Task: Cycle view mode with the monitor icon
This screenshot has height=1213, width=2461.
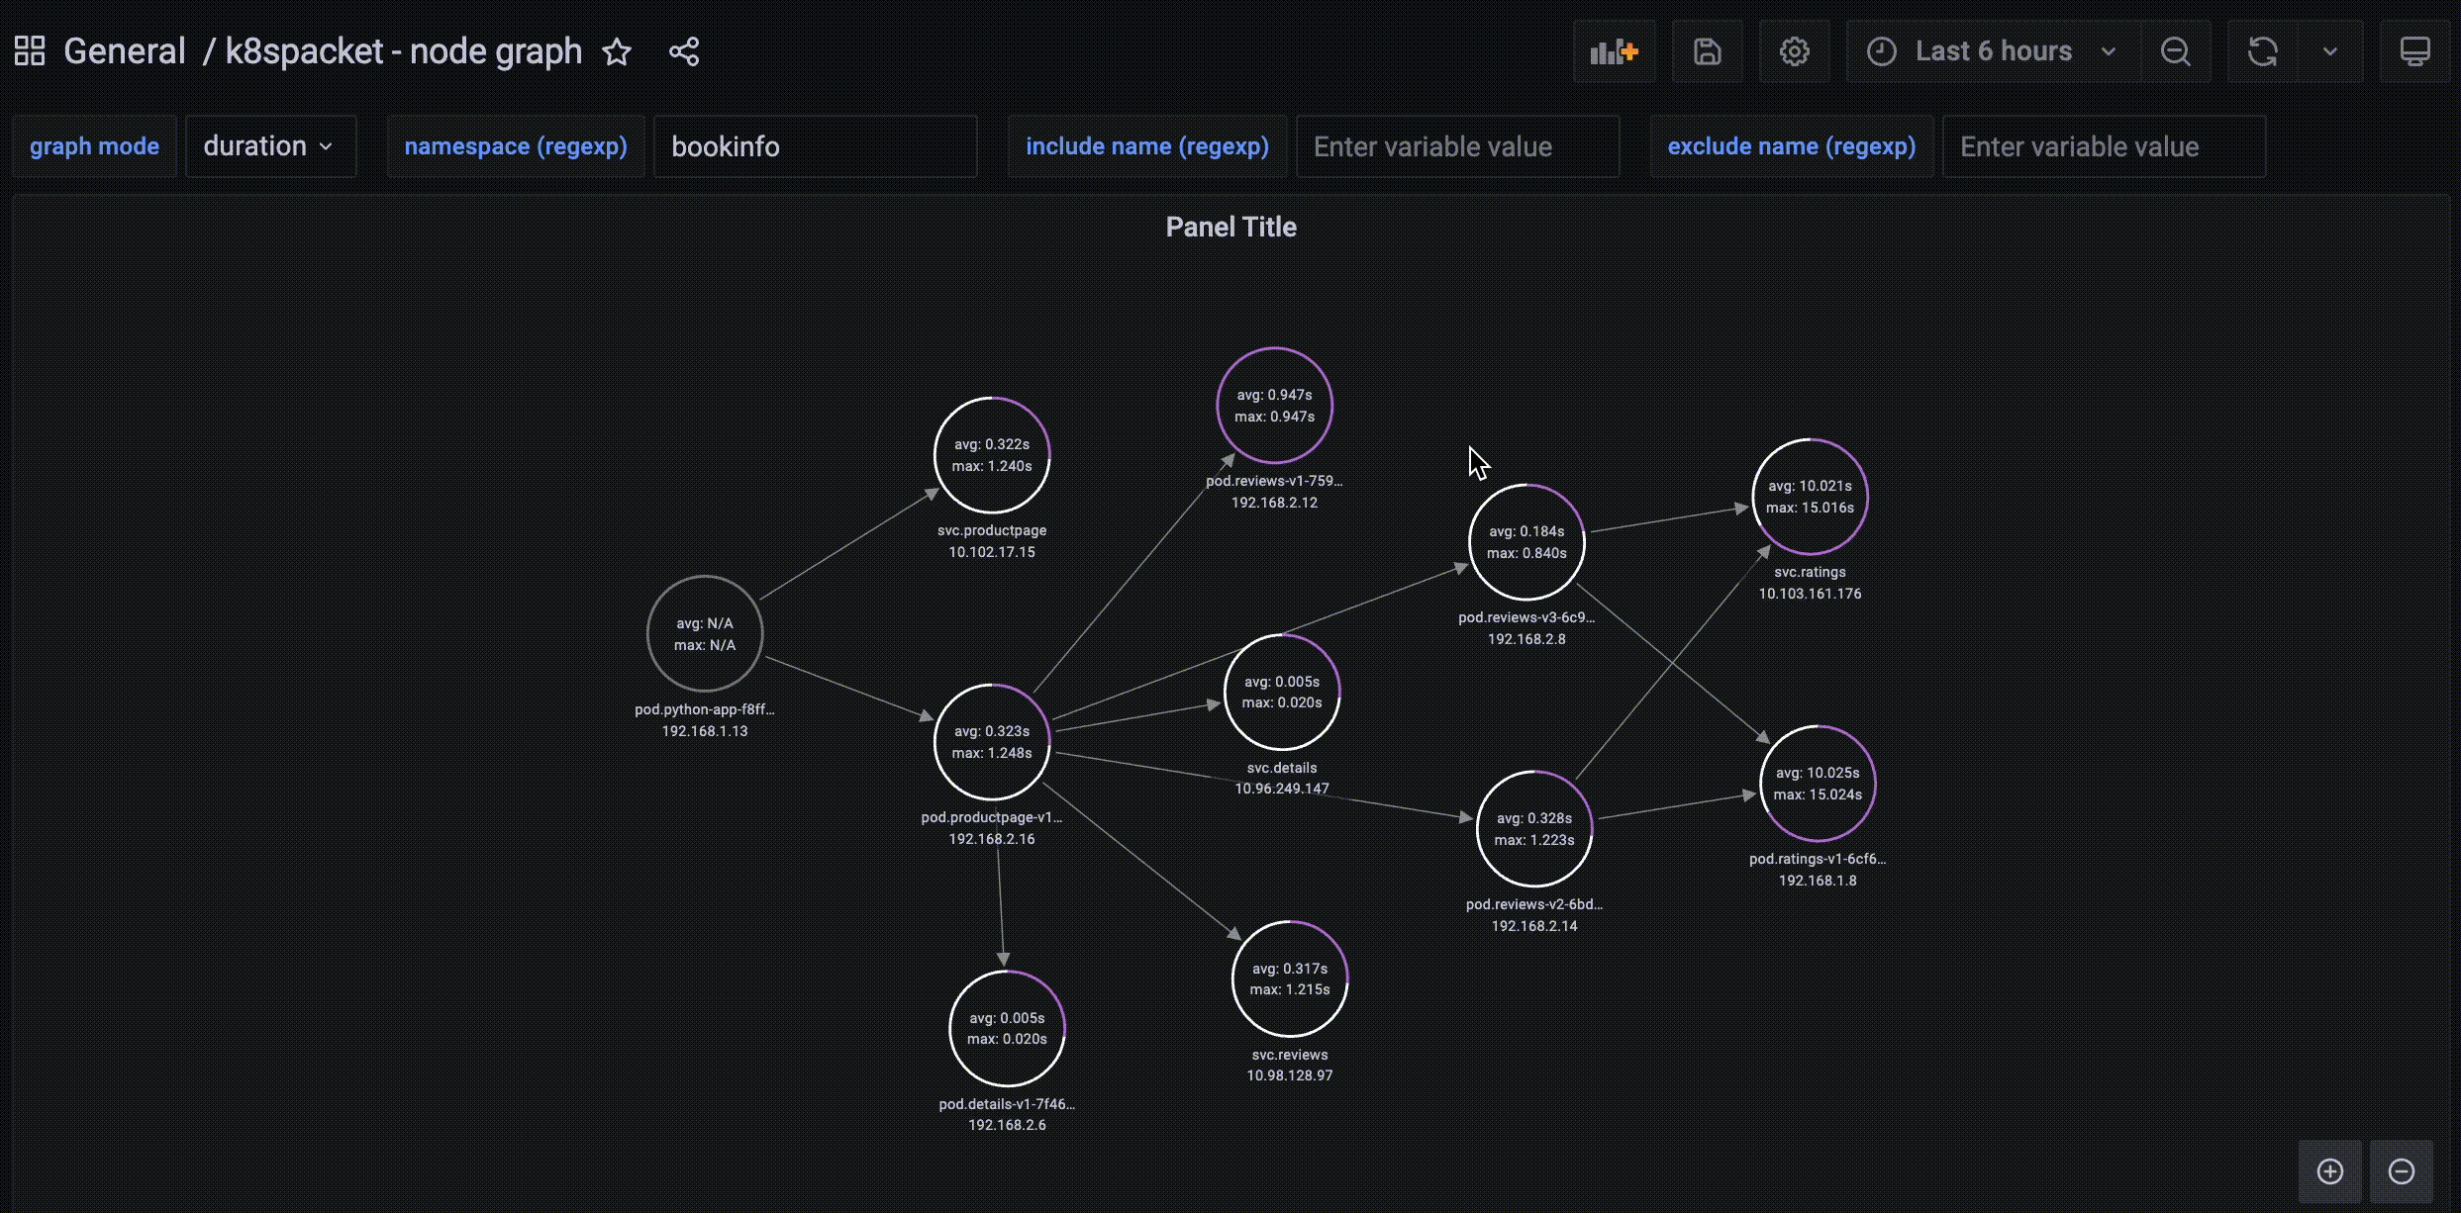Action: pos(2414,51)
